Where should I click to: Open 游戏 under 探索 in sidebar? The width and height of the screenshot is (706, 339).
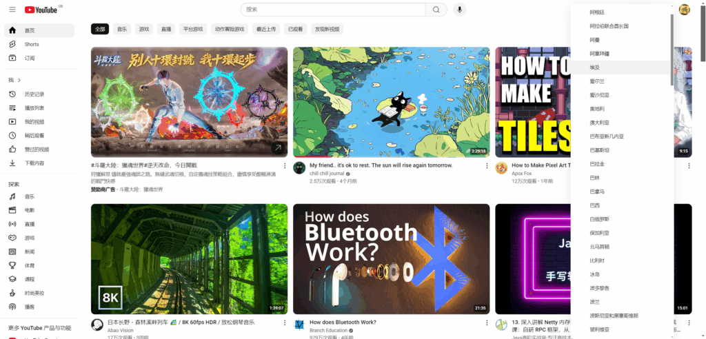[x=39, y=238]
